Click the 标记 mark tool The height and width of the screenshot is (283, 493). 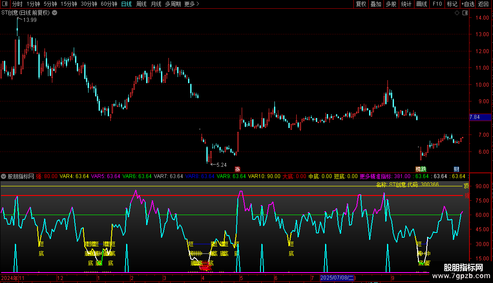pos(452,4)
